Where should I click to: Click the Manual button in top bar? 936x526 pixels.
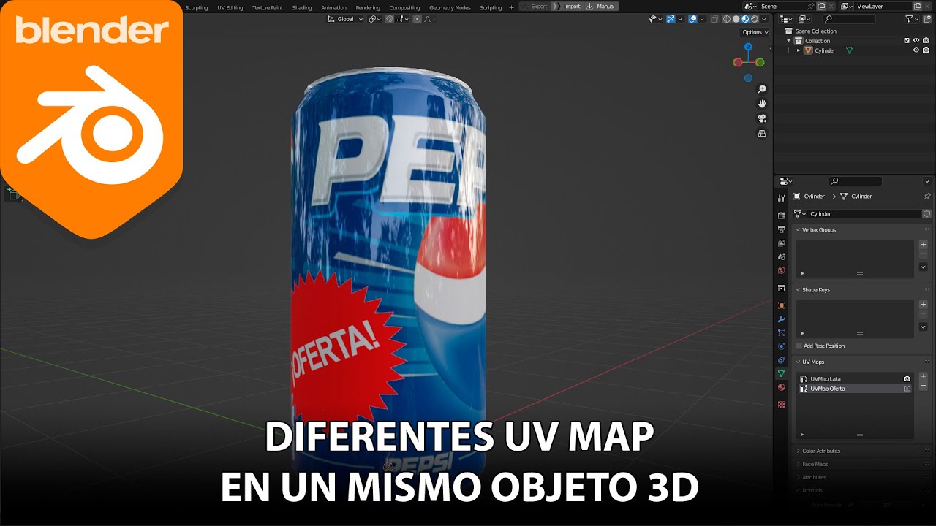point(601,6)
